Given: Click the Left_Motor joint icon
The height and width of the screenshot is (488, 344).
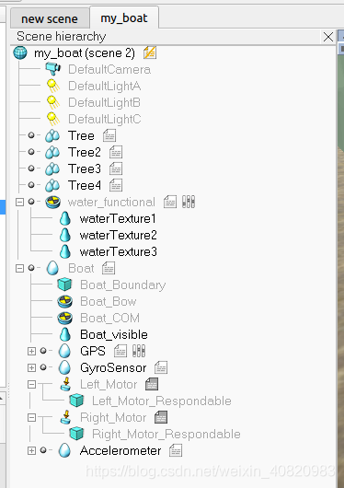Looking at the screenshot, I should pyautogui.click(x=66, y=384).
